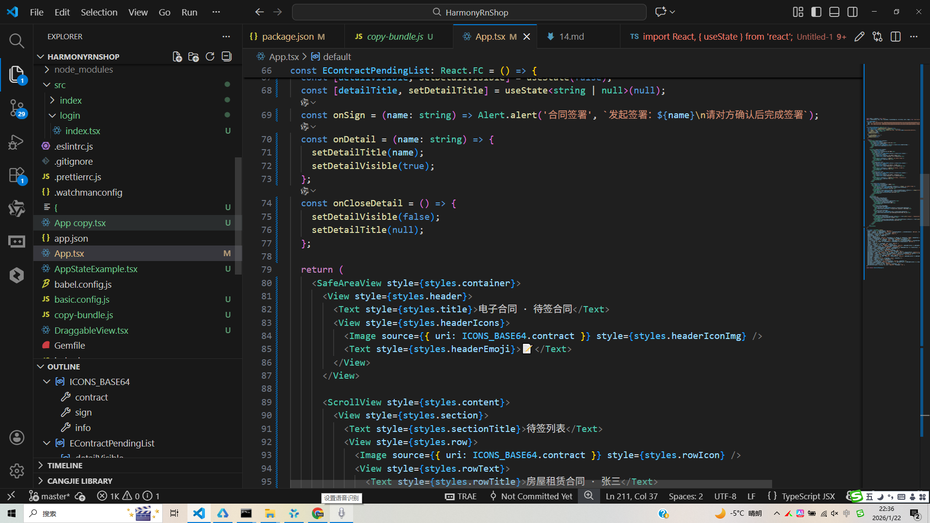
Task: Open the Edit menu
Action: click(x=62, y=12)
